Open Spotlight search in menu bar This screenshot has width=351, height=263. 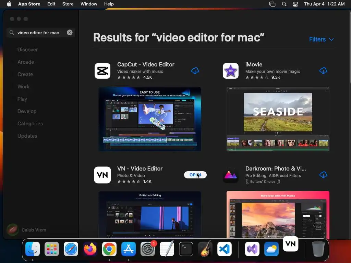point(284,4)
